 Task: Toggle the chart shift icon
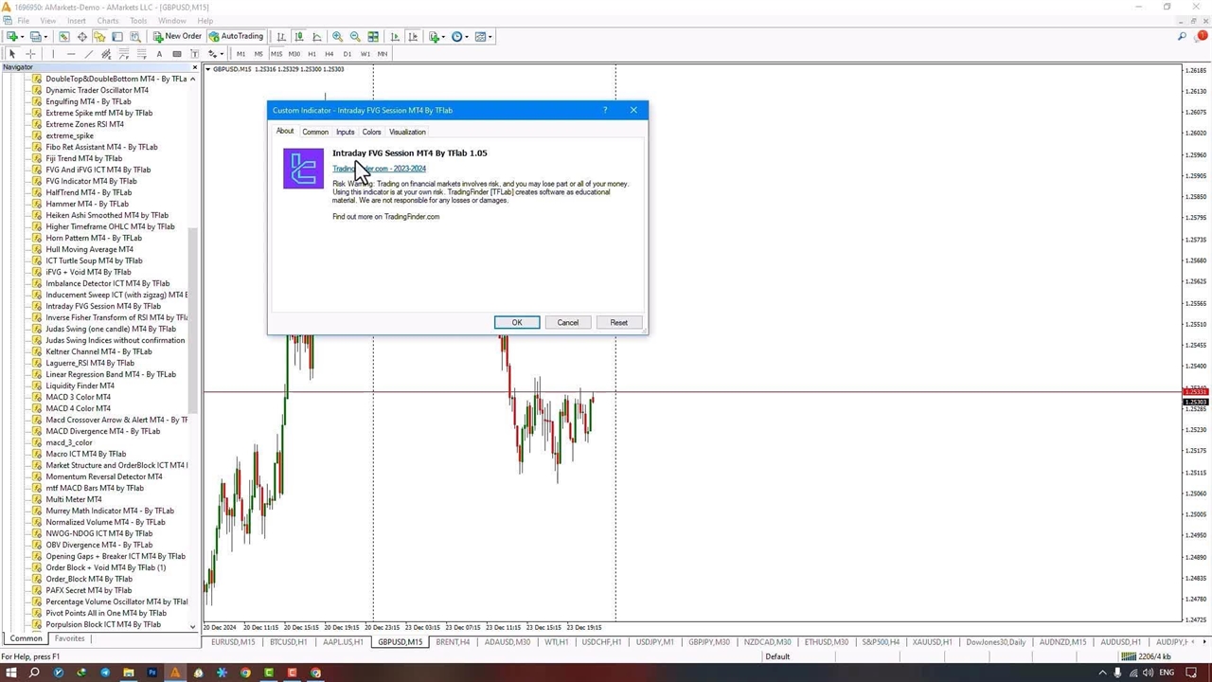click(413, 37)
